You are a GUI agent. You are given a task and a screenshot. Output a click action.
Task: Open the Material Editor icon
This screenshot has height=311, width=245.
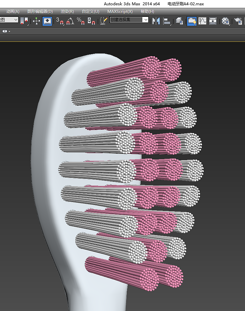point(226,21)
